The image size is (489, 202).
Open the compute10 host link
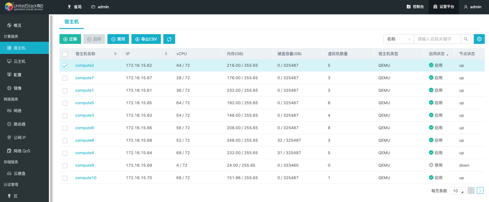point(86,178)
